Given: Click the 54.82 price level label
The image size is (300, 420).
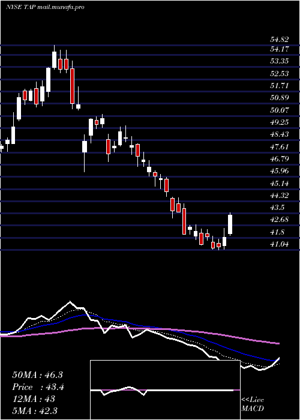Looking at the screenshot, I should (x=280, y=40).
